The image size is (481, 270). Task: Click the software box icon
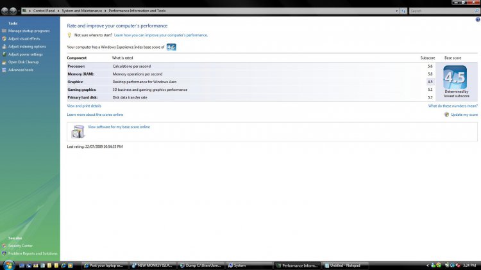point(78,132)
